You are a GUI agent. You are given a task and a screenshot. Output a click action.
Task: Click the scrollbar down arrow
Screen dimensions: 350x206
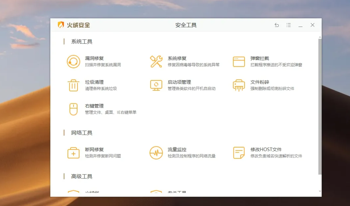320,192
